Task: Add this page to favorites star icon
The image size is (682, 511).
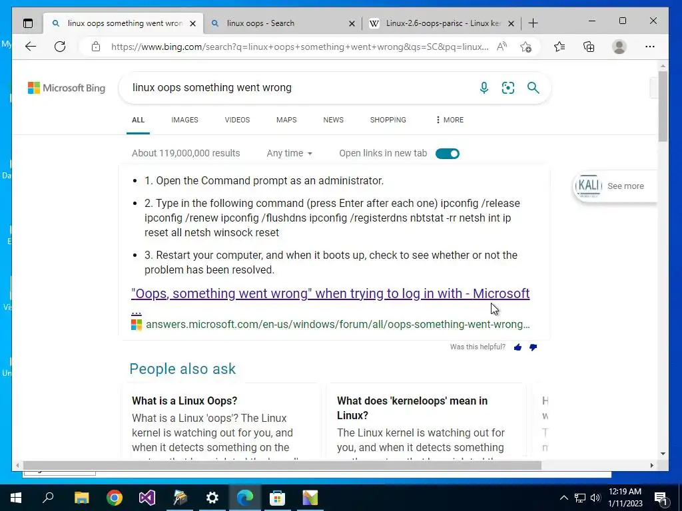Action: coord(525,47)
